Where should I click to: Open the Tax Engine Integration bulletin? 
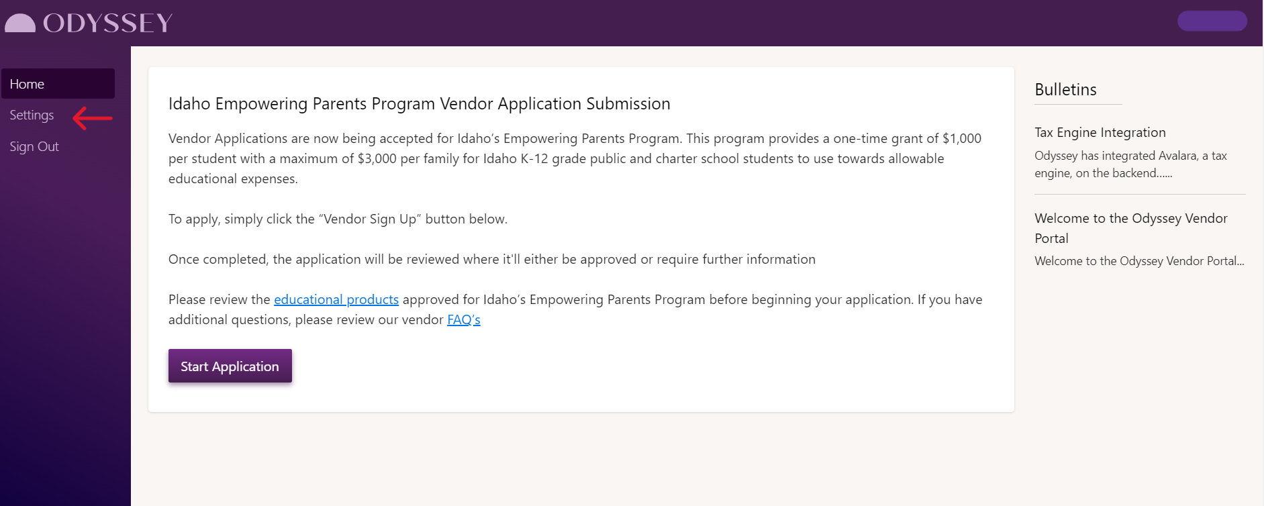pyautogui.click(x=1100, y=132)
